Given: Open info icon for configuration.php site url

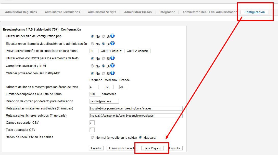Looking at the screenshot, I should [112, 36].
